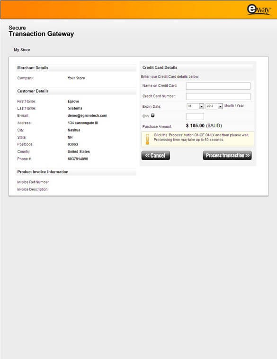Screen dimensions: 277x359
Task: Select the city Nashua
Action: [74, 130]
